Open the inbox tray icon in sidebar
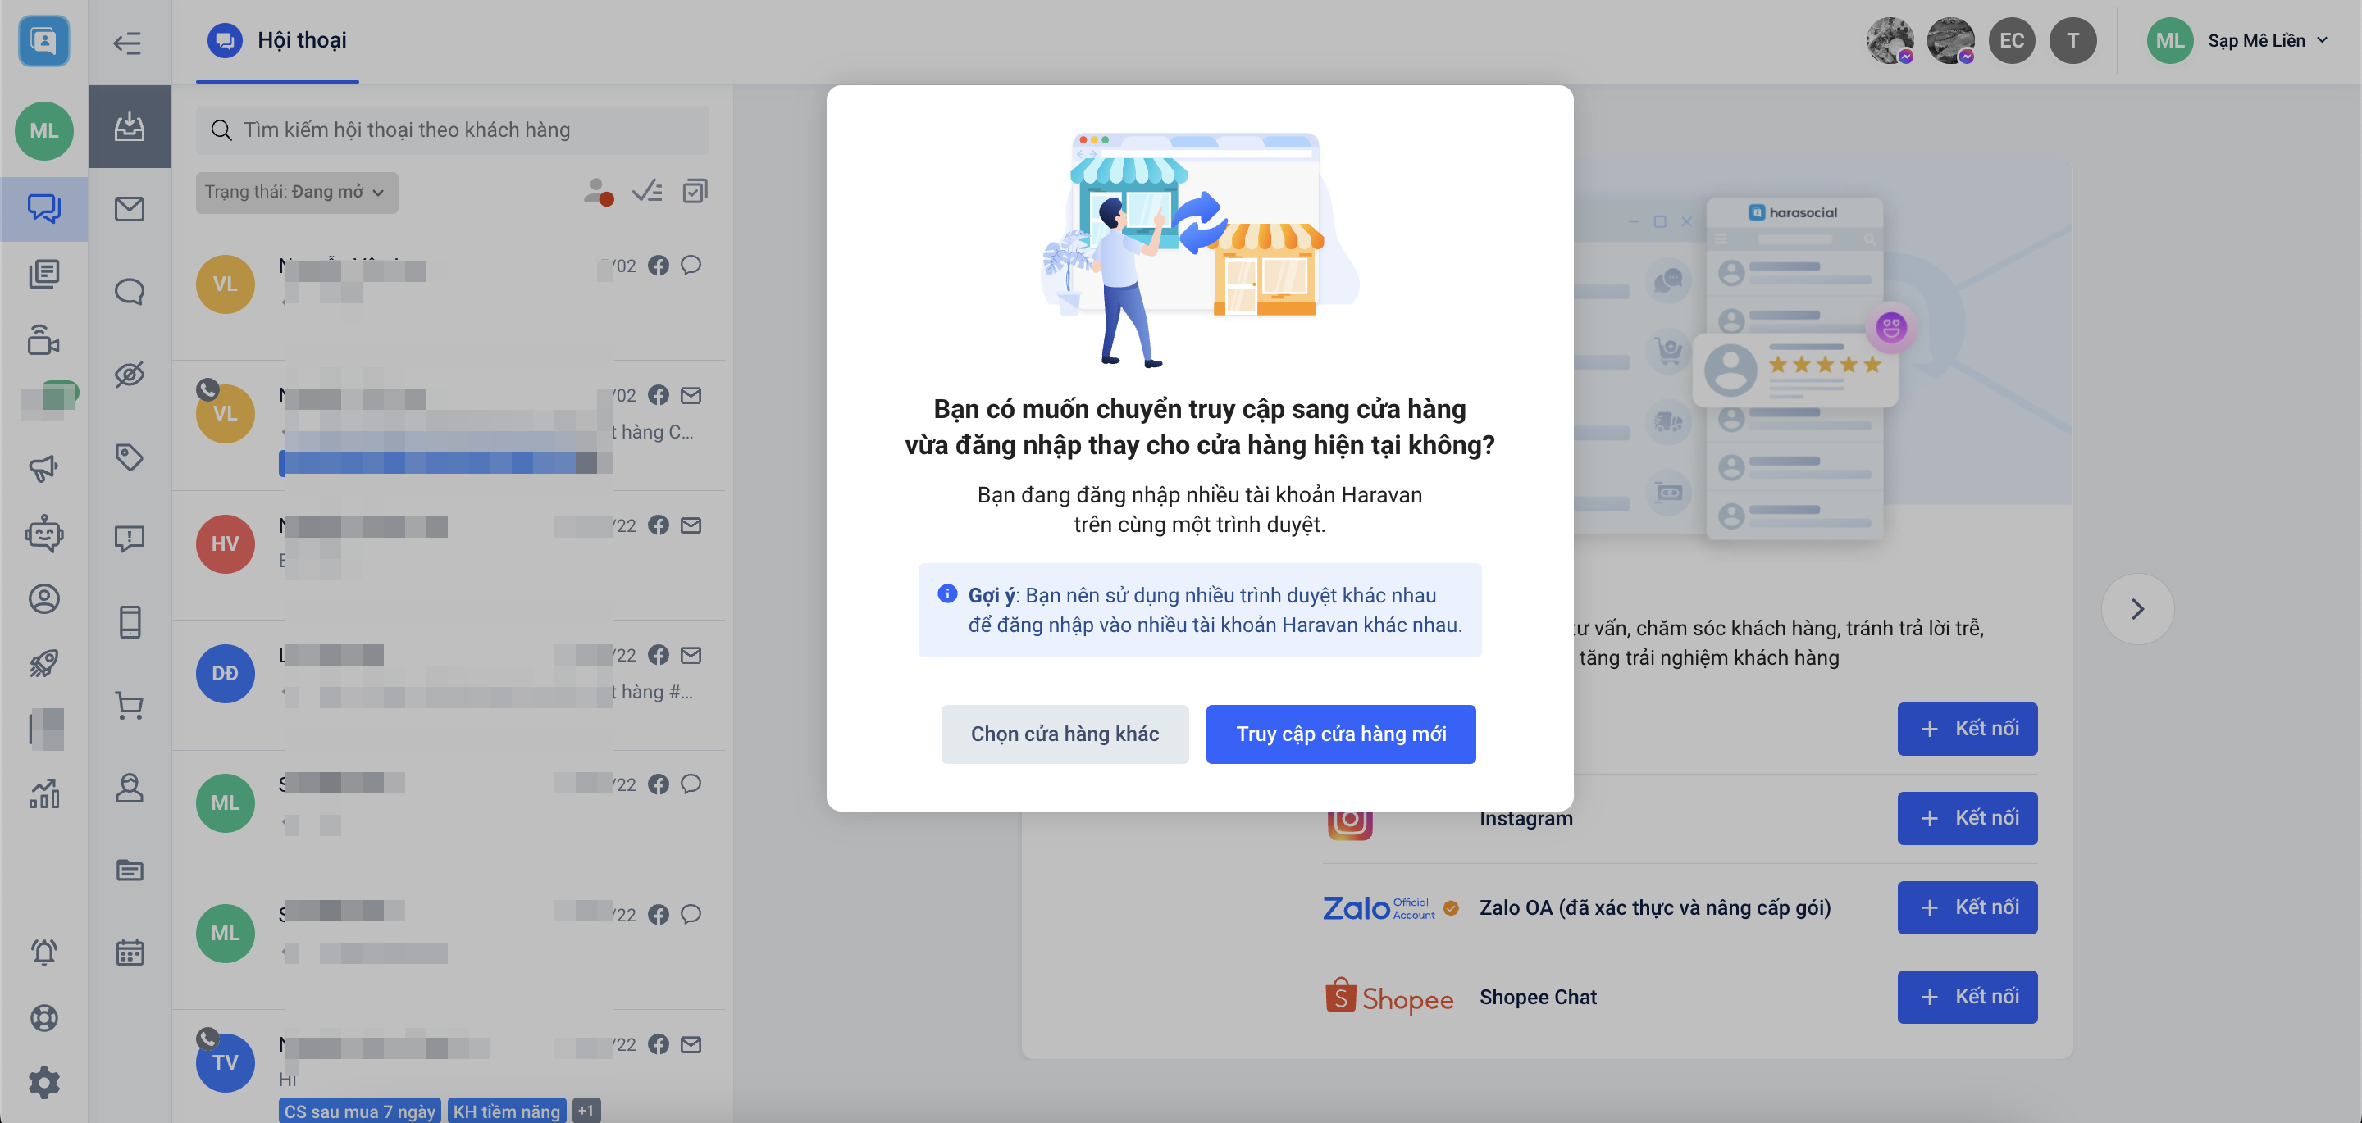This screenshot has width=2362, height=1123. pyautogui.click(x=130, y=126)
